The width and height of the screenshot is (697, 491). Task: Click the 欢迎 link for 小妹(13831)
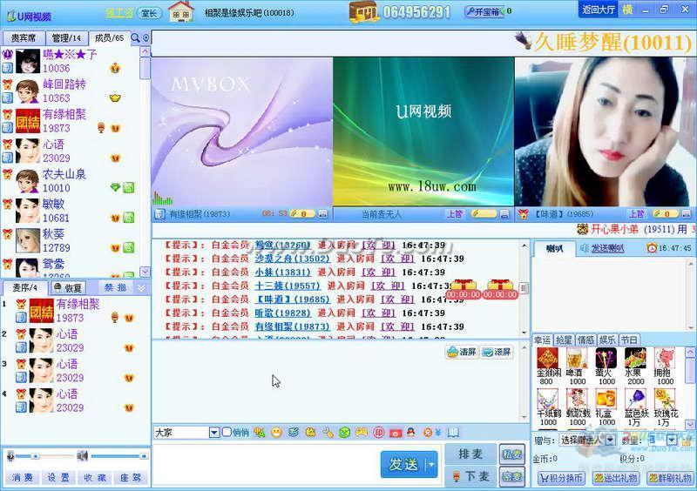click(x=378, y=272)
